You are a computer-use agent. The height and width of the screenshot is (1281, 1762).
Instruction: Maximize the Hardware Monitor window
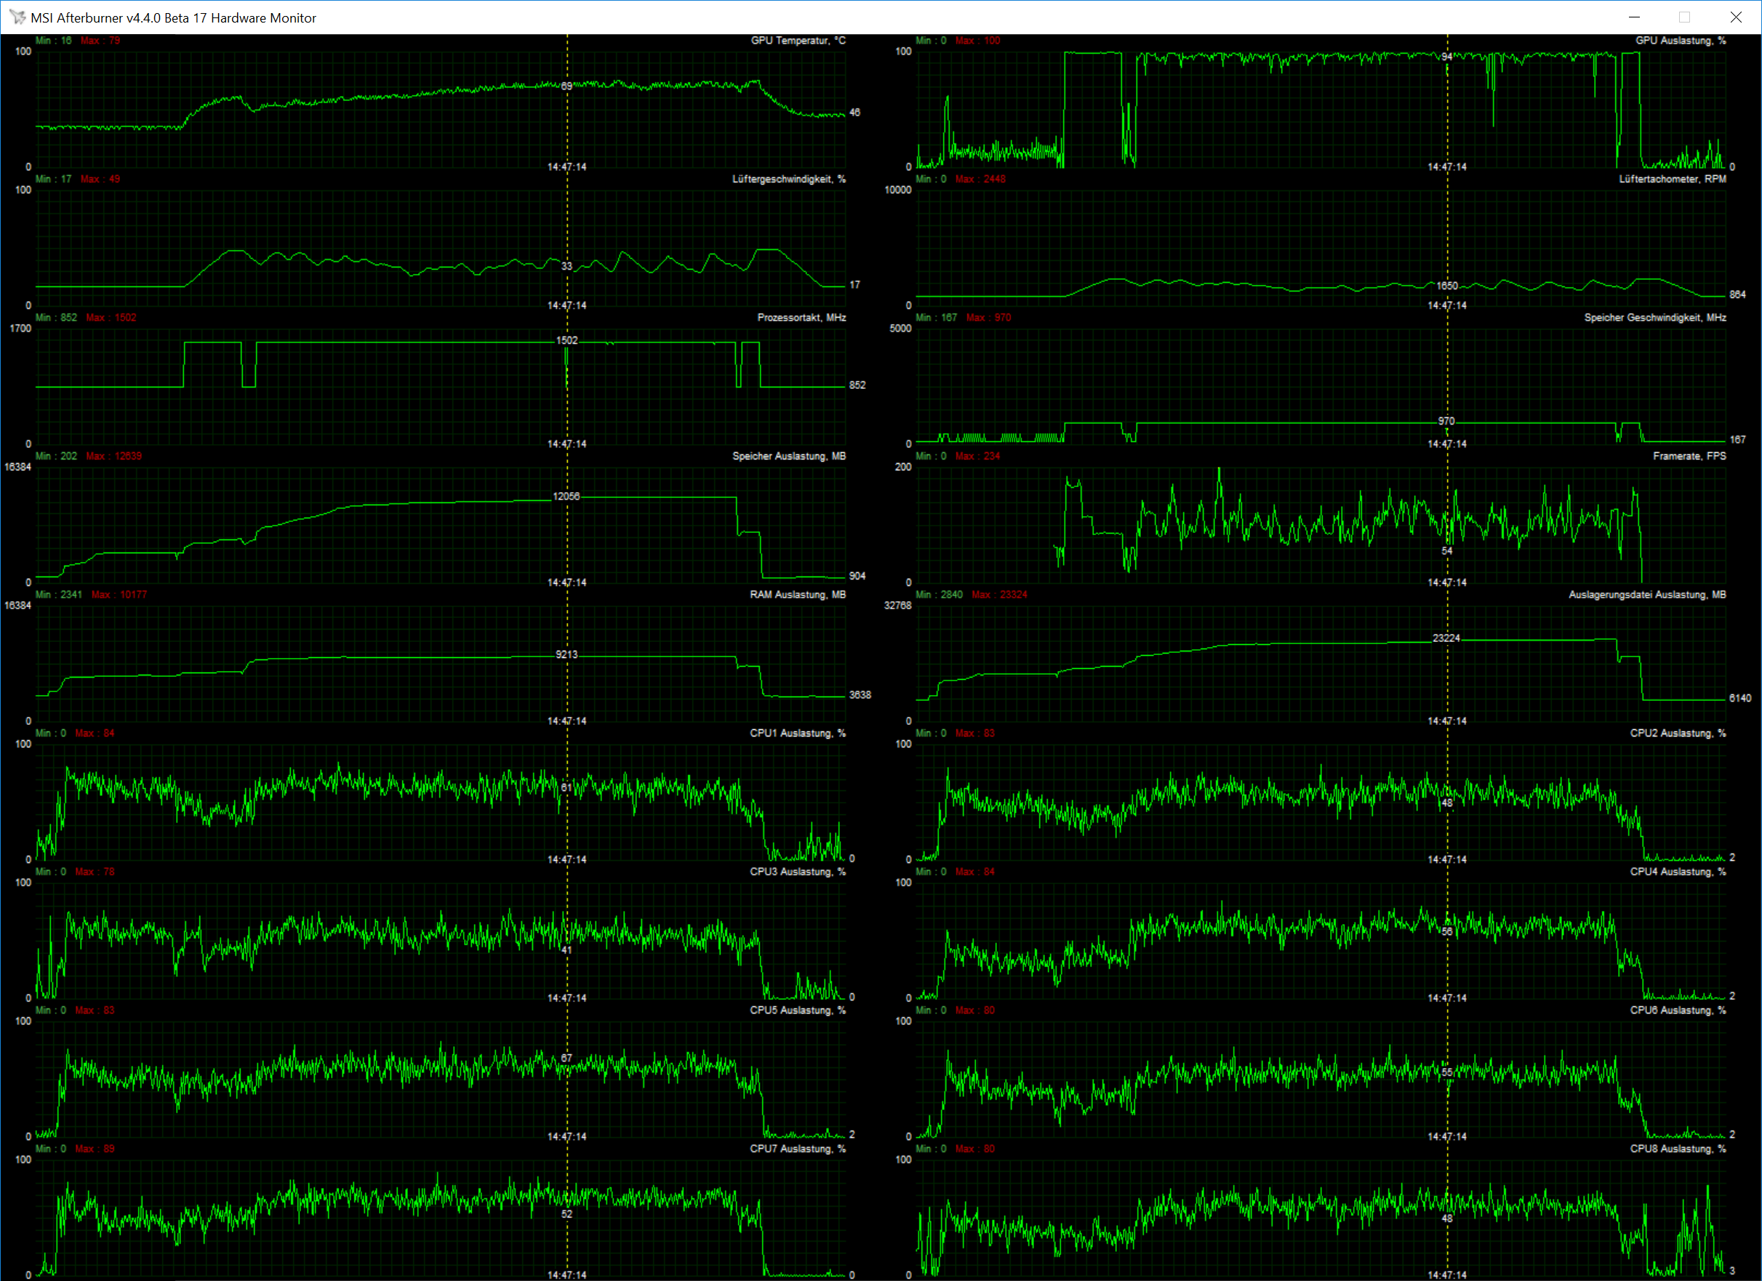1684,17
